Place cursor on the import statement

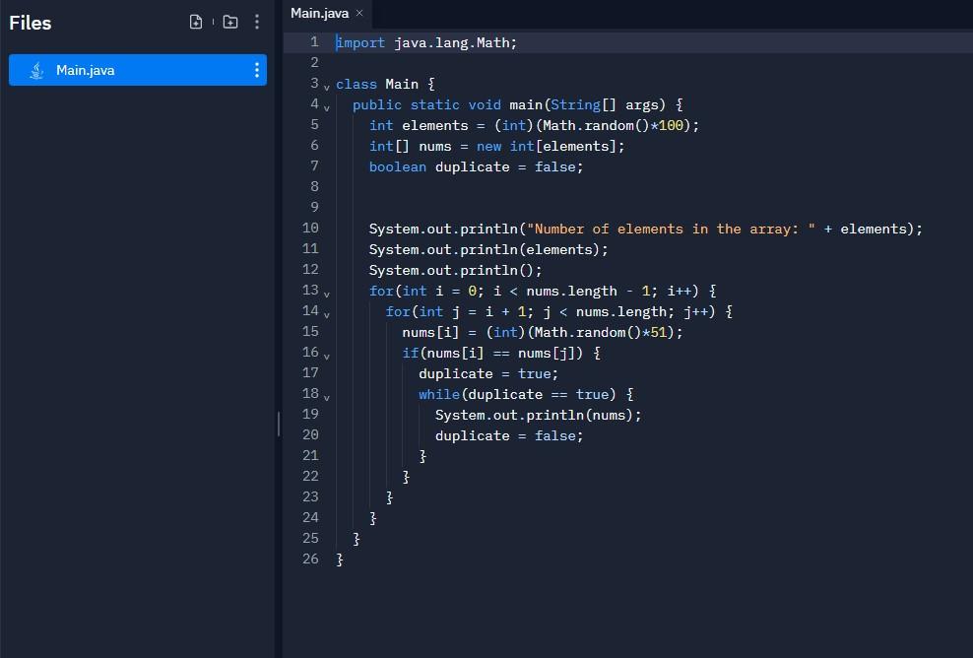point(423,42)
